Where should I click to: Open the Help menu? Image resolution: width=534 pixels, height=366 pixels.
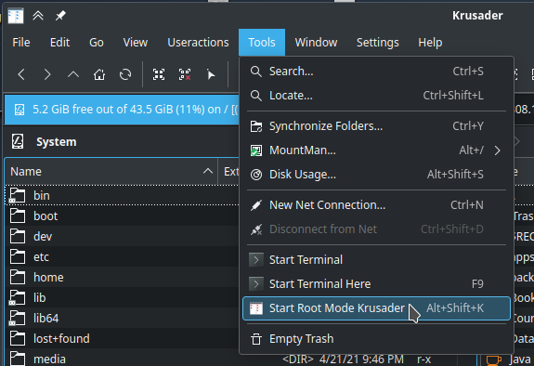point(430,42)
